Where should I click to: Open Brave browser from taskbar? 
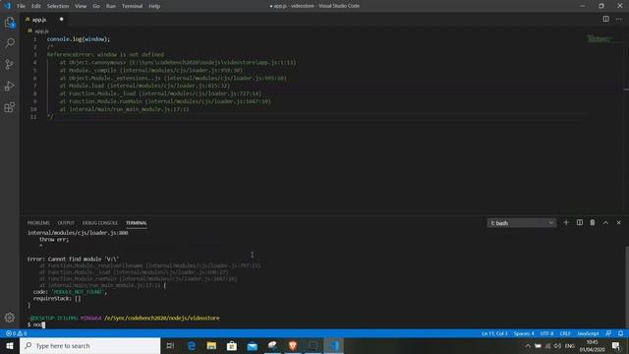coord(293,345)
